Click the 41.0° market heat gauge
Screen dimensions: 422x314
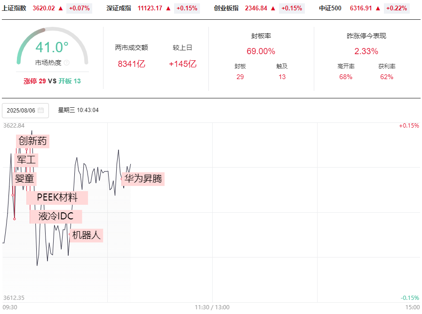pos(52,47)
